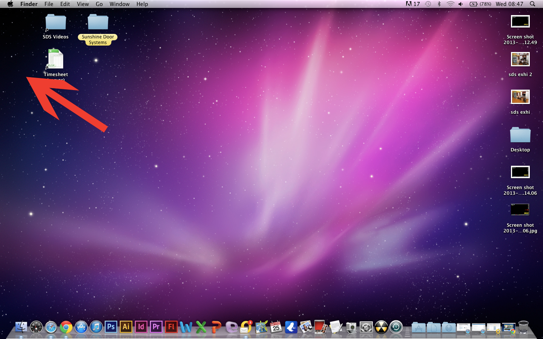Launch Adobe Illustrator from the dock
Viewport: 543px width, 339px height.
[x=126, y=327]
